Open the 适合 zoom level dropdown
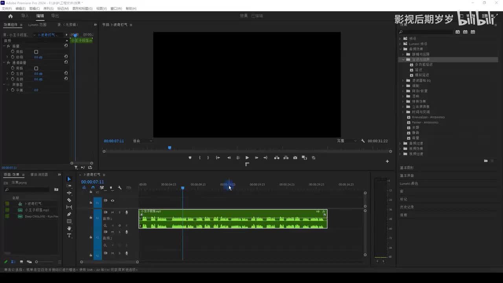This screenshot has width=503, height=283. coord(142,141)
